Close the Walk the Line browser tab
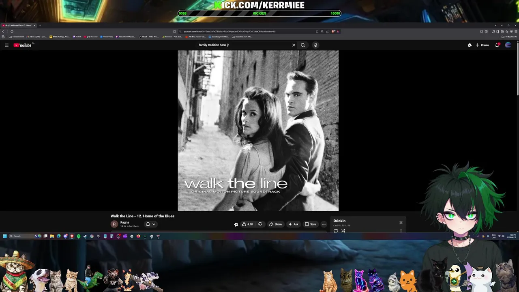 (34, 26)
